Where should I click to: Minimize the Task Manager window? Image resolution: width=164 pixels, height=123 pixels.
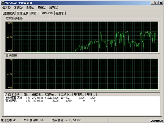click(152, 3)
